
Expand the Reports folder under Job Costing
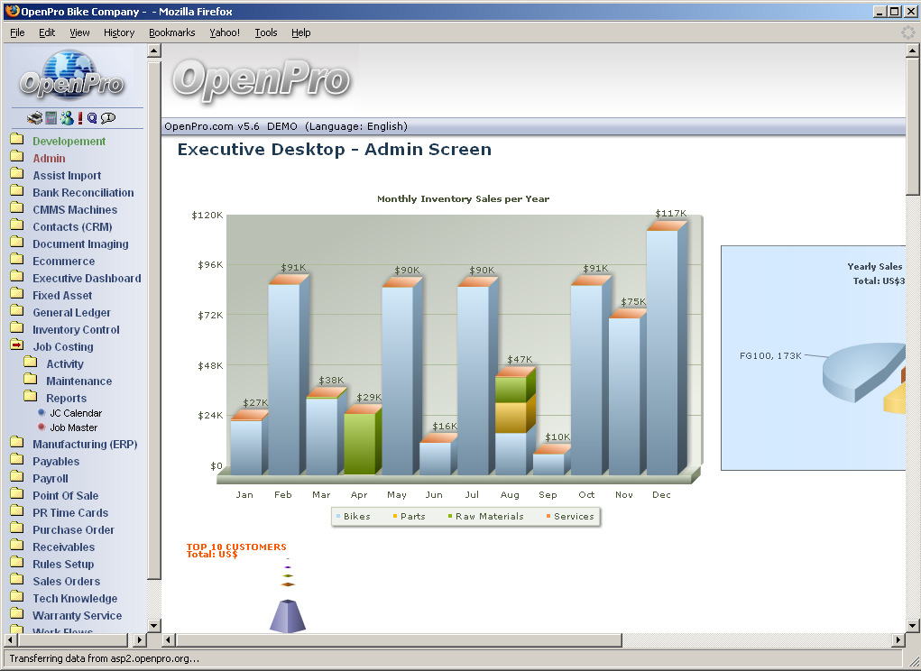click(x=66, y=398)
